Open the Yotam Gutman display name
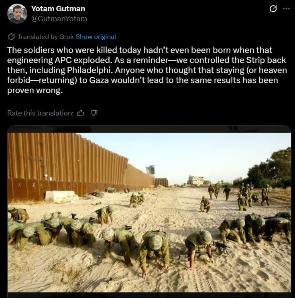 click(58, 9)
